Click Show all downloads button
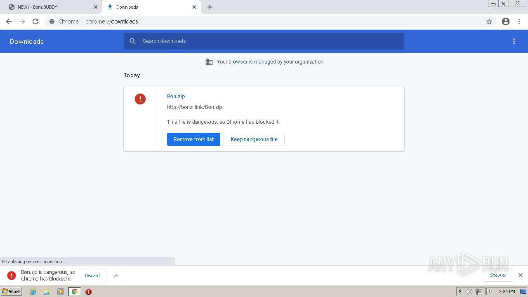The width and height of the screenshot is (528, 297). tap(498, 275)
